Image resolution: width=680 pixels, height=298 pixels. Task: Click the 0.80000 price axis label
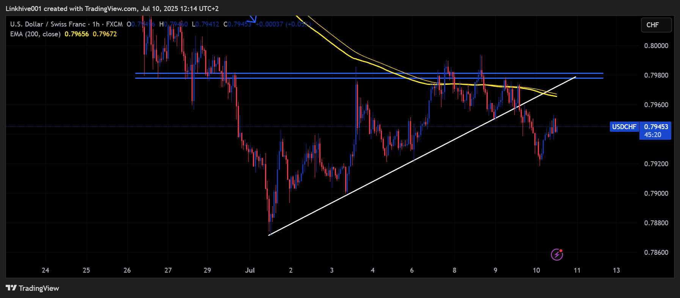click(656, 46)
